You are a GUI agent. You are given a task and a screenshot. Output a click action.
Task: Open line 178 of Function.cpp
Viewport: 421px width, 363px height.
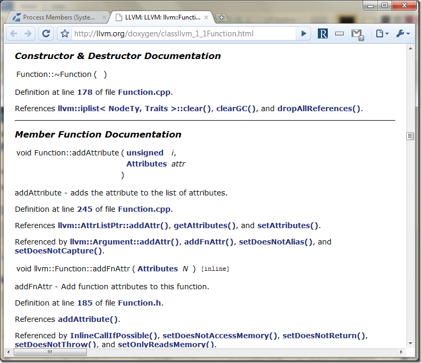(x=85, y=92)
